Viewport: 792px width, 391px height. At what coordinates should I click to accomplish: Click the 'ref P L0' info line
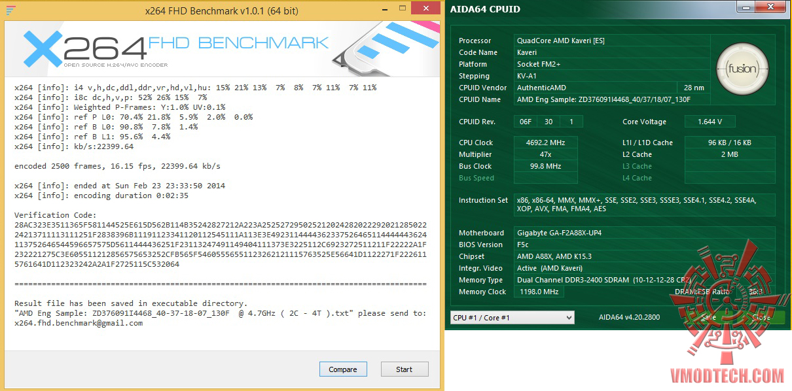(x=134, y=117)
